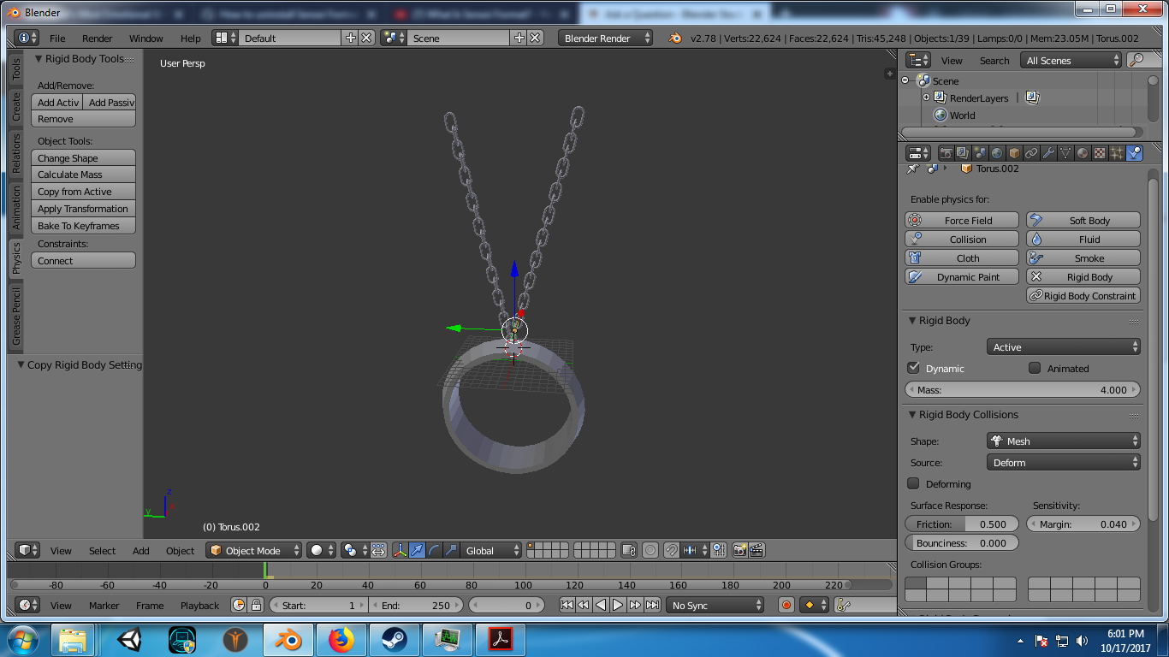This screenshot has height=657, width=1169.
Task: Enable the Animated checkbox
Action: coord(1035,368)
